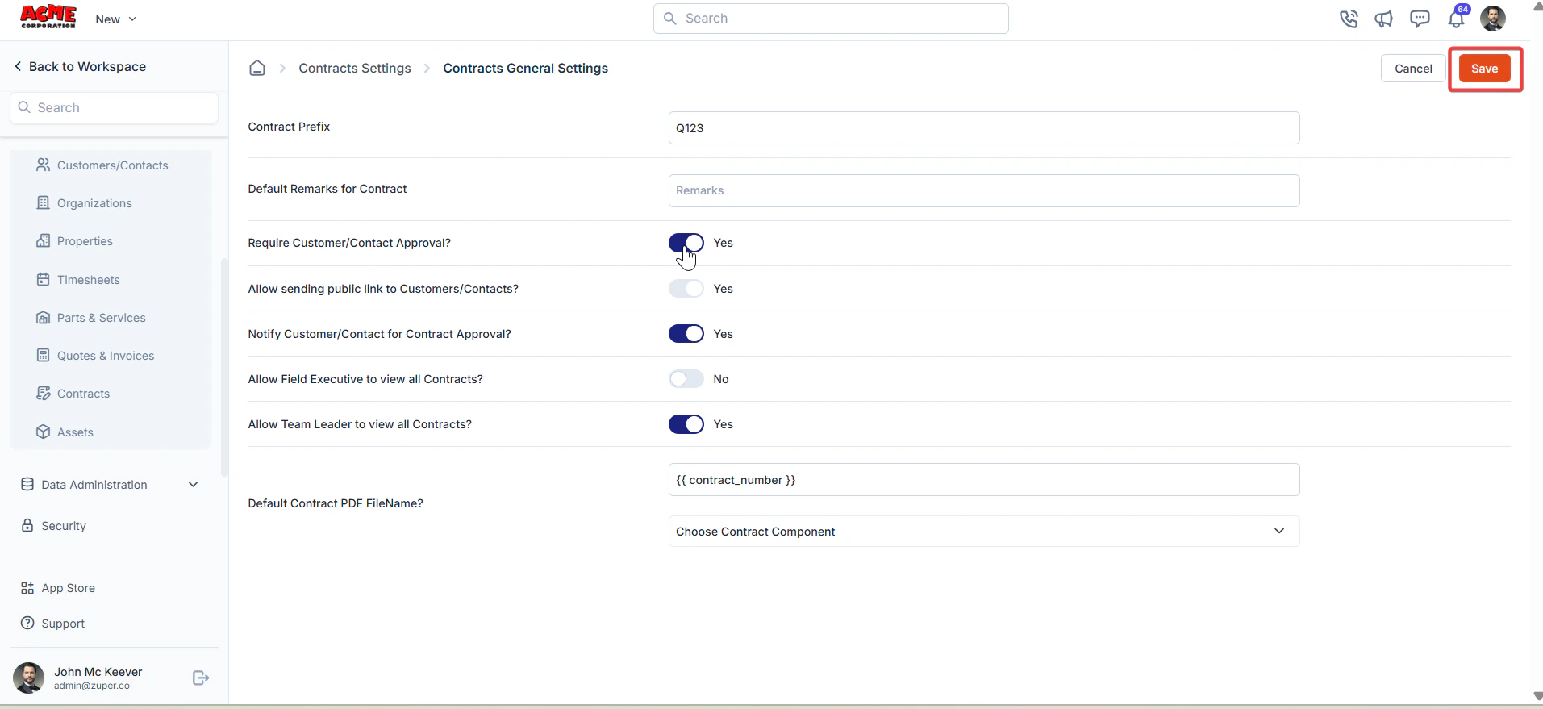Click the Parts & Services label

point(102,317)
